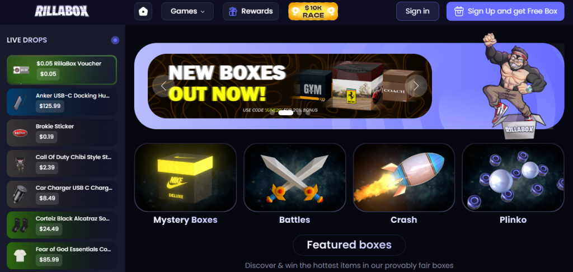Toggle the Live Drops indicator dot
The width and height of the screenshot is (573, 272).
[x=115, y=40]
